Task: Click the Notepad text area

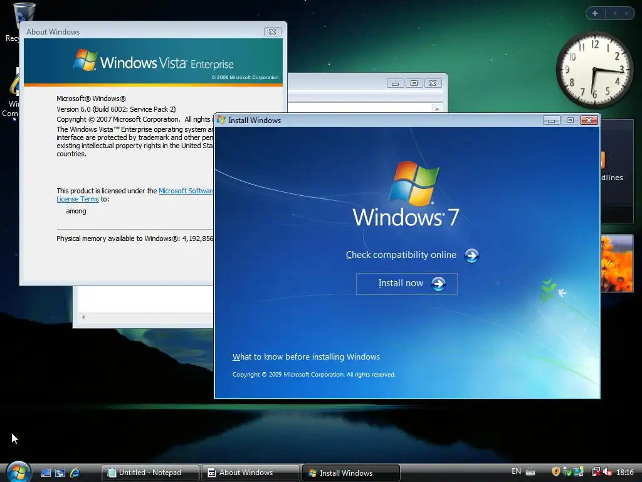Action: (145, 299)
